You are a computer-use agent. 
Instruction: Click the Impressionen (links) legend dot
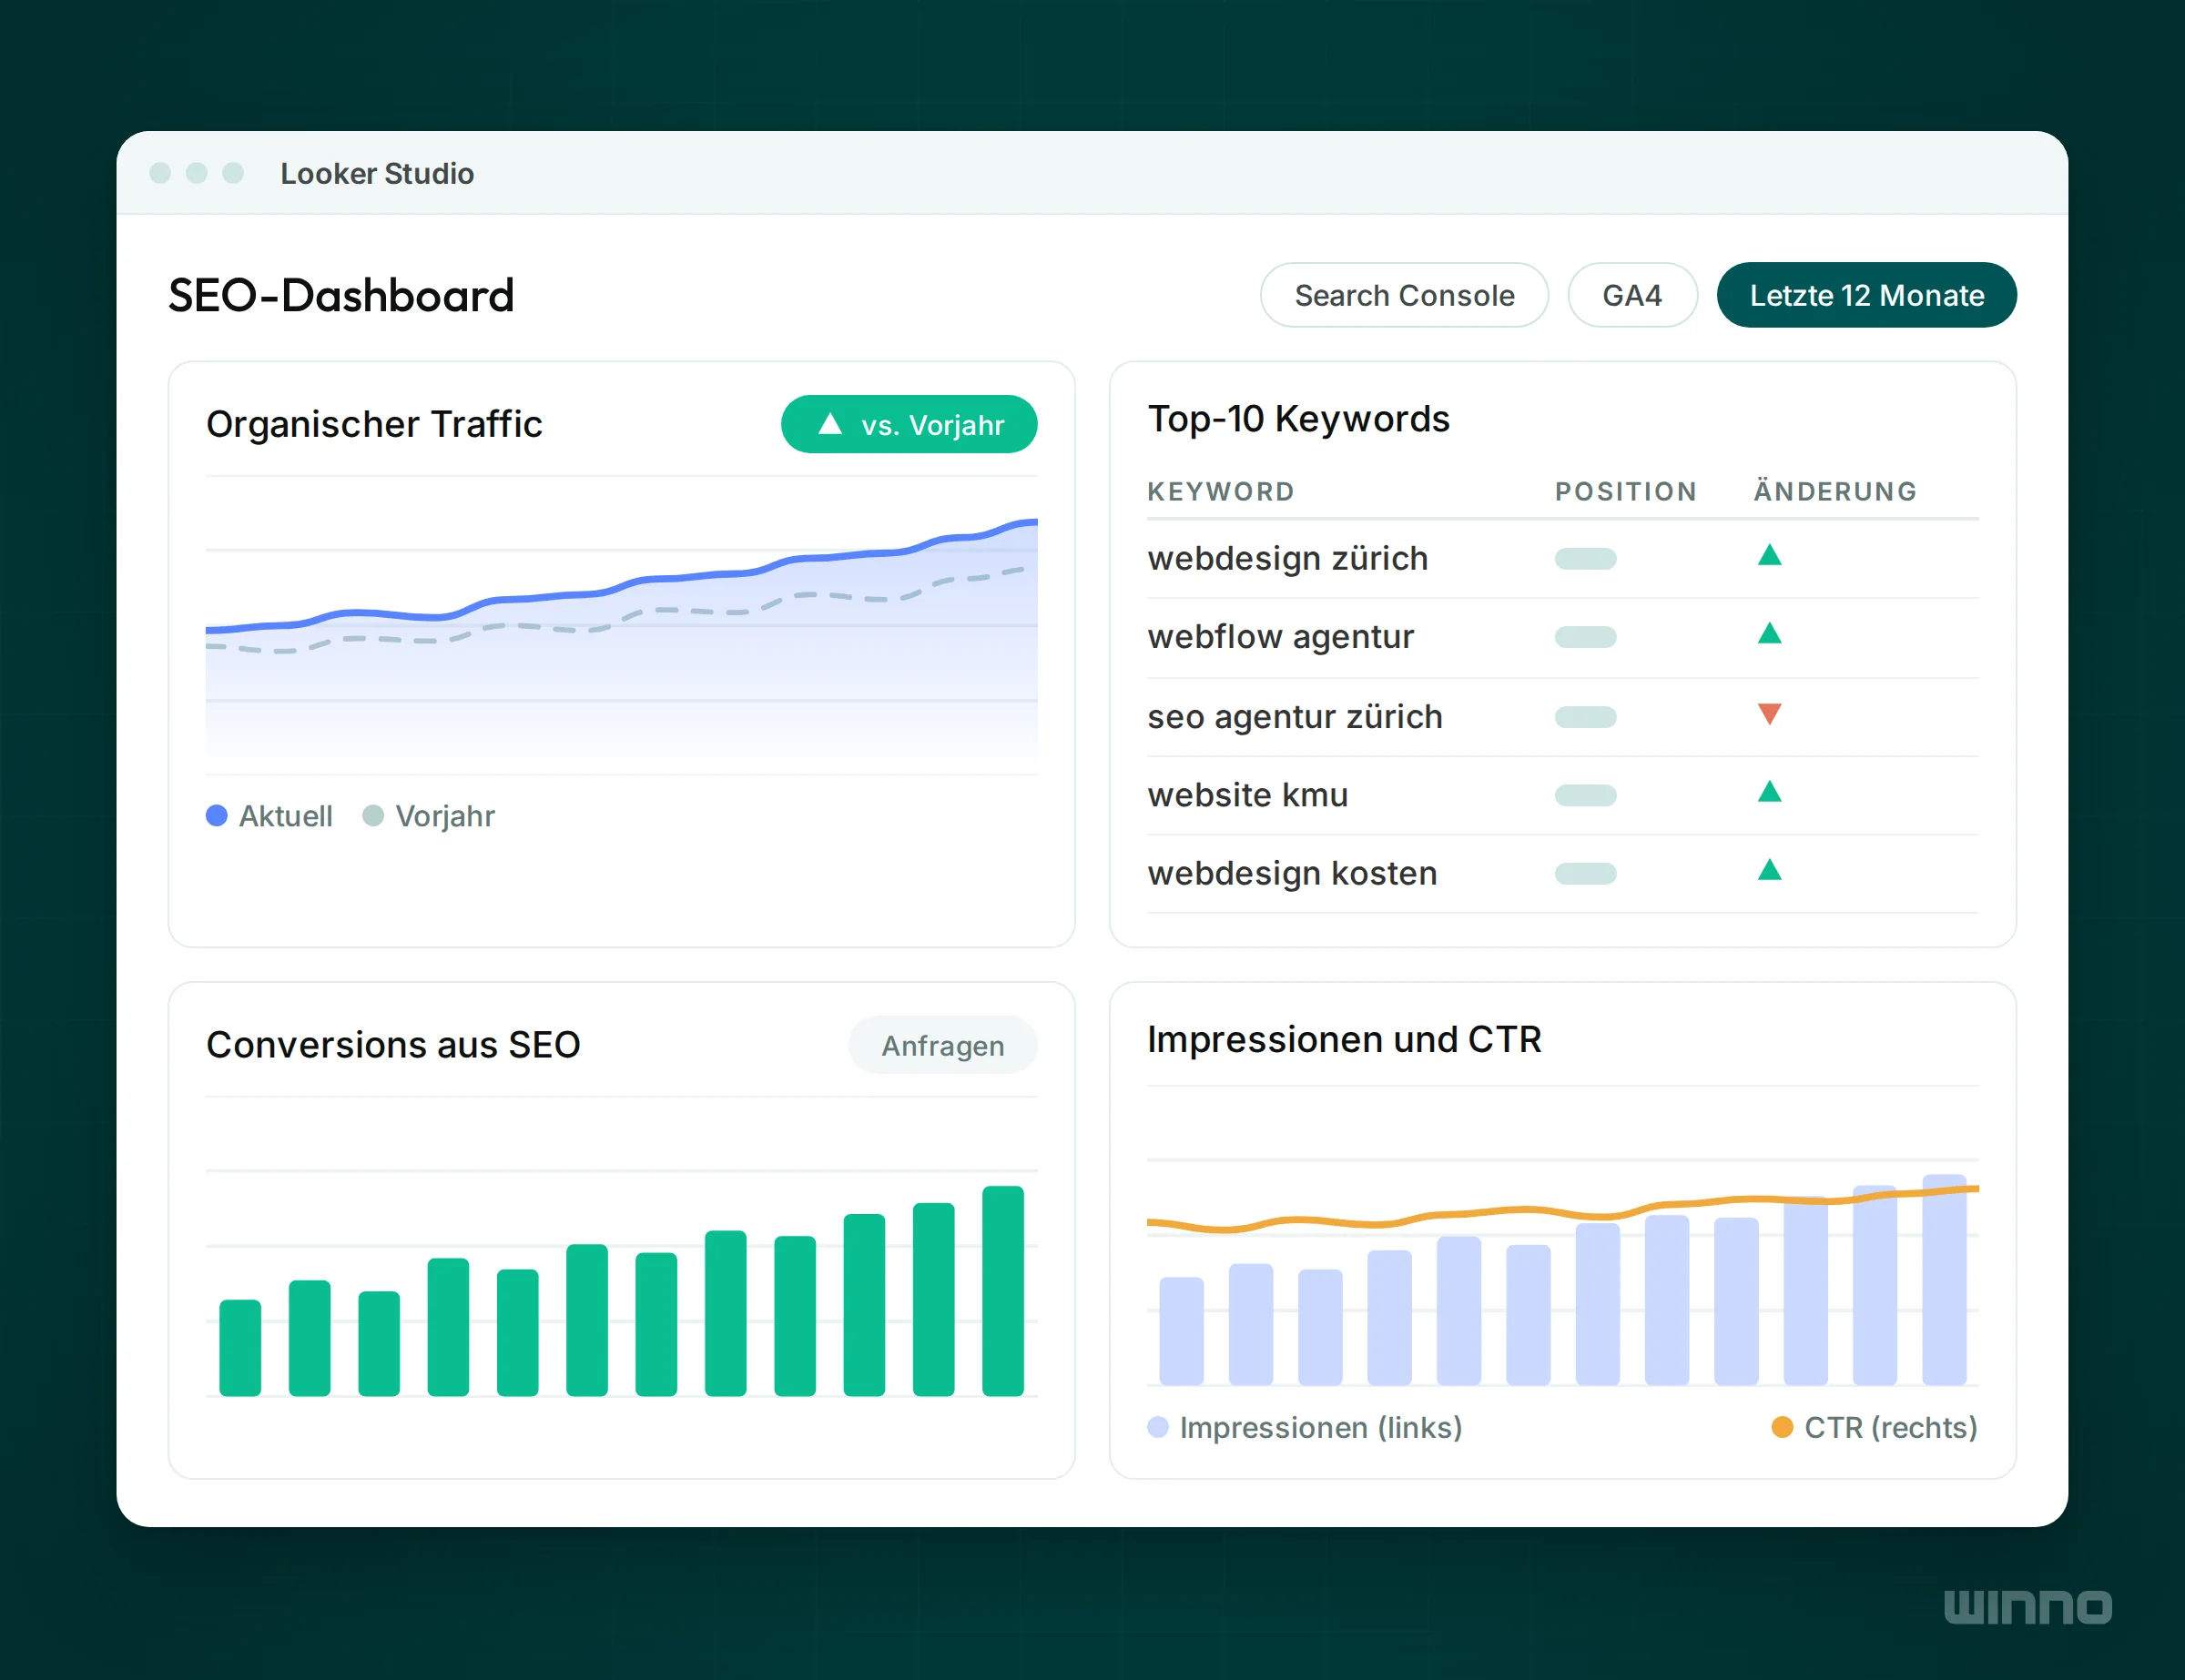[1157, 1427]
